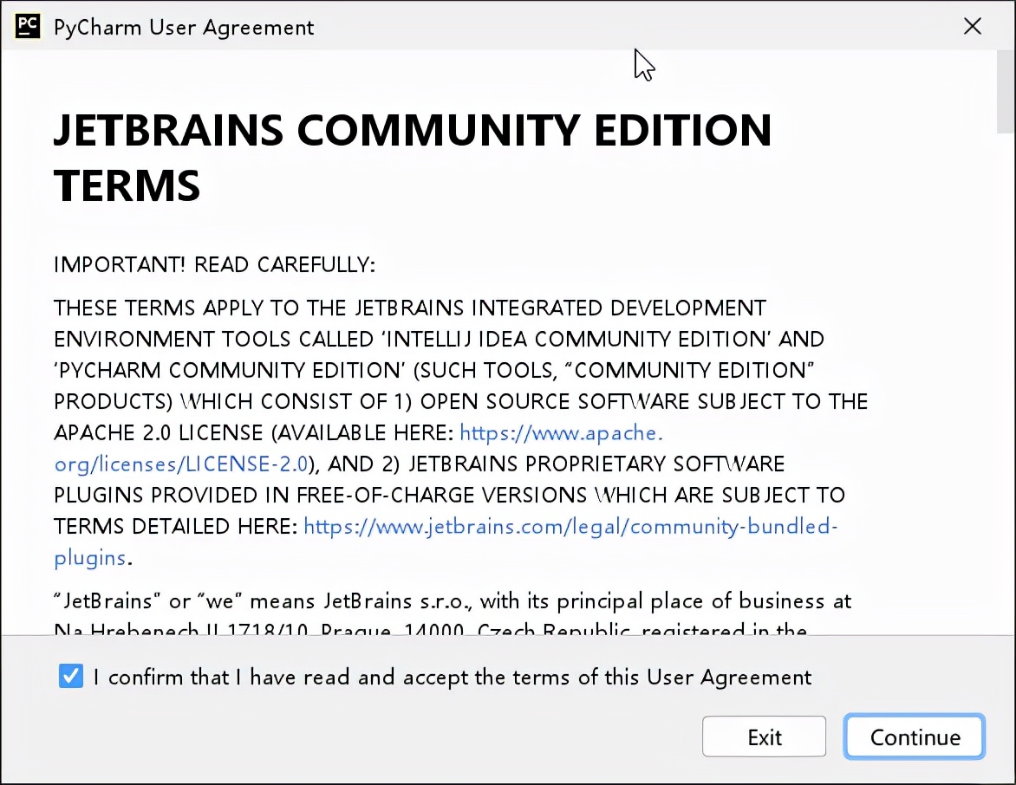Click the PyCharm logo in the title bar
The image size is (1016, 785).
pyautogui.click(x=28, y=26)
